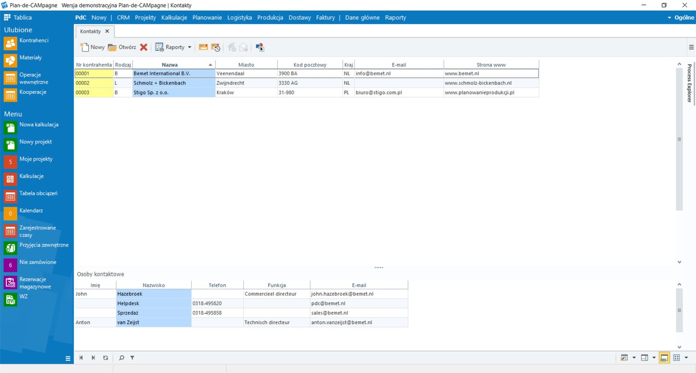This screenshot has width=696, height=373.
Task: Click the orange envelope toolbar icon
Action: [203, 47]
